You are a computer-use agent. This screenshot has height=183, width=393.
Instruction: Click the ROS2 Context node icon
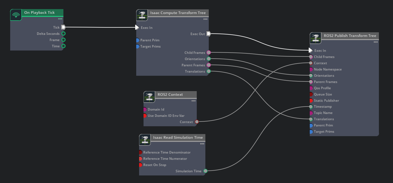pyautogui.click(x=149, y=97)
